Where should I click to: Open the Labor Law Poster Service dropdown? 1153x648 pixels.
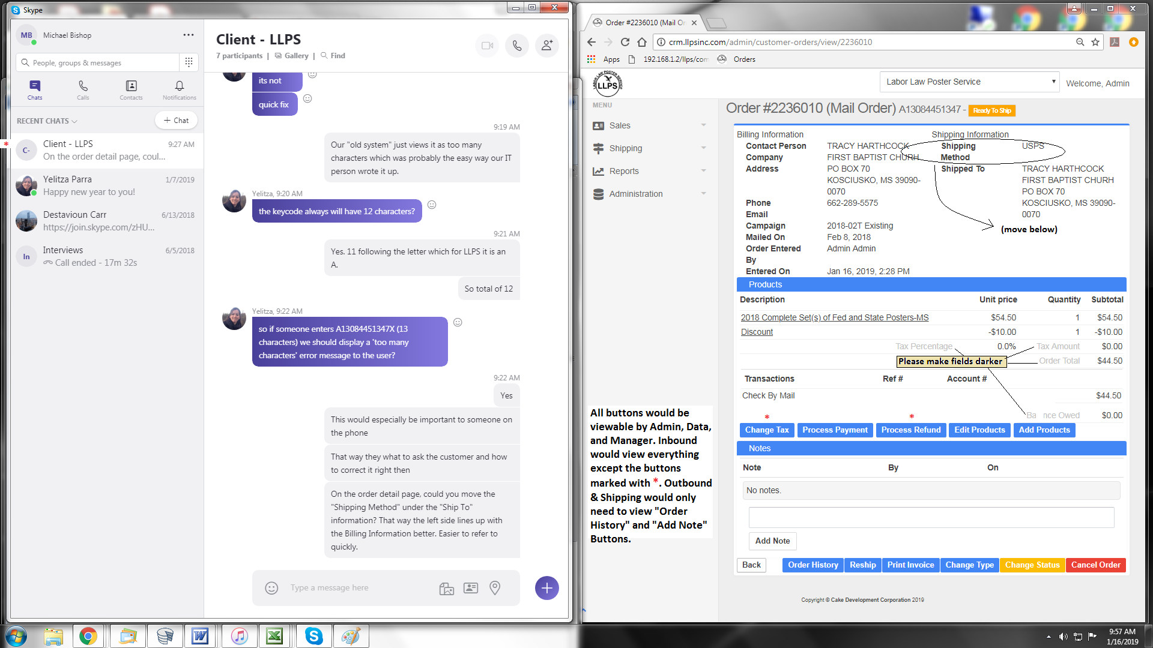(970, 82)
